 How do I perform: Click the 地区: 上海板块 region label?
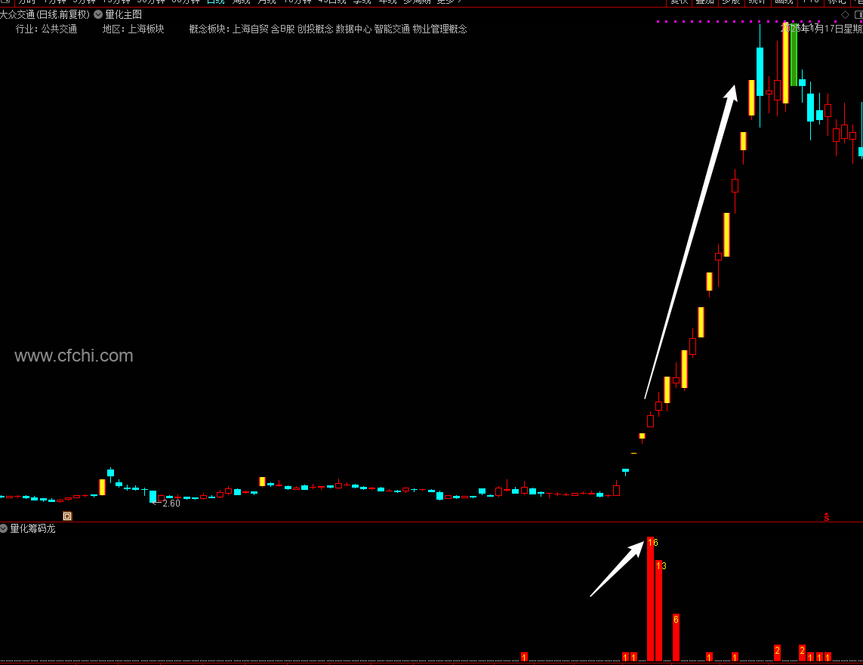tap(133, 29)
